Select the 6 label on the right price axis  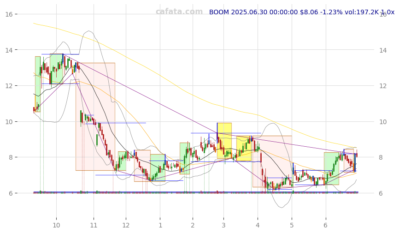click(x=381, y=193)
